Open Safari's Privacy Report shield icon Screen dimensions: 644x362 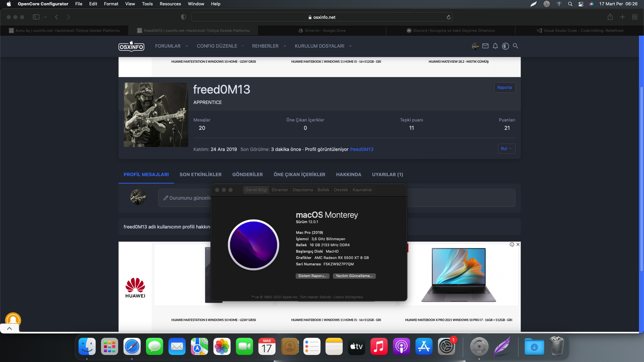[x=183, y=17]
